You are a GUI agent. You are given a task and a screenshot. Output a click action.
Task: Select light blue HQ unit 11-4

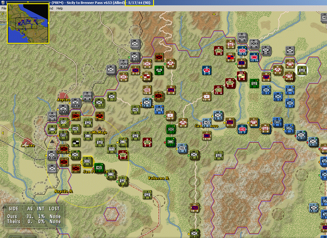pos(182,148)
